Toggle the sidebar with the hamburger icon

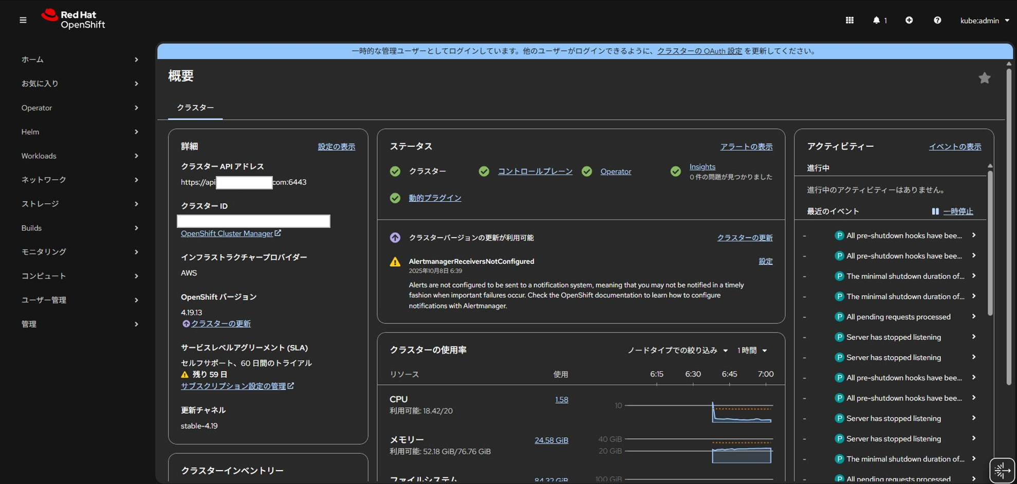(23, 20)
